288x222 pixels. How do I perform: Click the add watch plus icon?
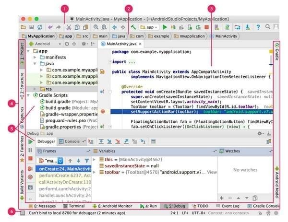222,198
